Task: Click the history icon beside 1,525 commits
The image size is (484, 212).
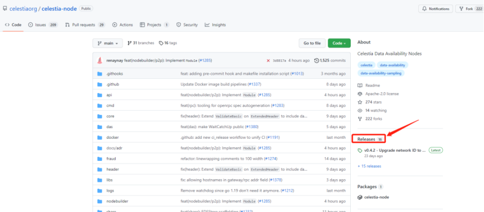Action: coord(316,60)
